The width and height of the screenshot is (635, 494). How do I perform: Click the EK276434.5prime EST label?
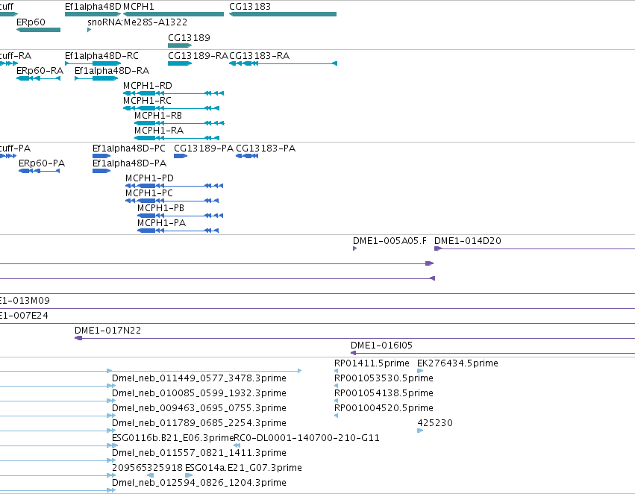point(457,363)
